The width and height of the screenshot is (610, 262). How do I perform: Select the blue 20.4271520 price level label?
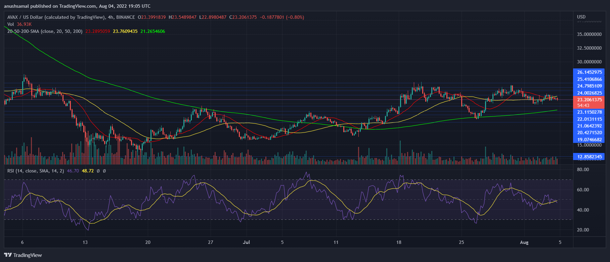click(x=589, y=133)
